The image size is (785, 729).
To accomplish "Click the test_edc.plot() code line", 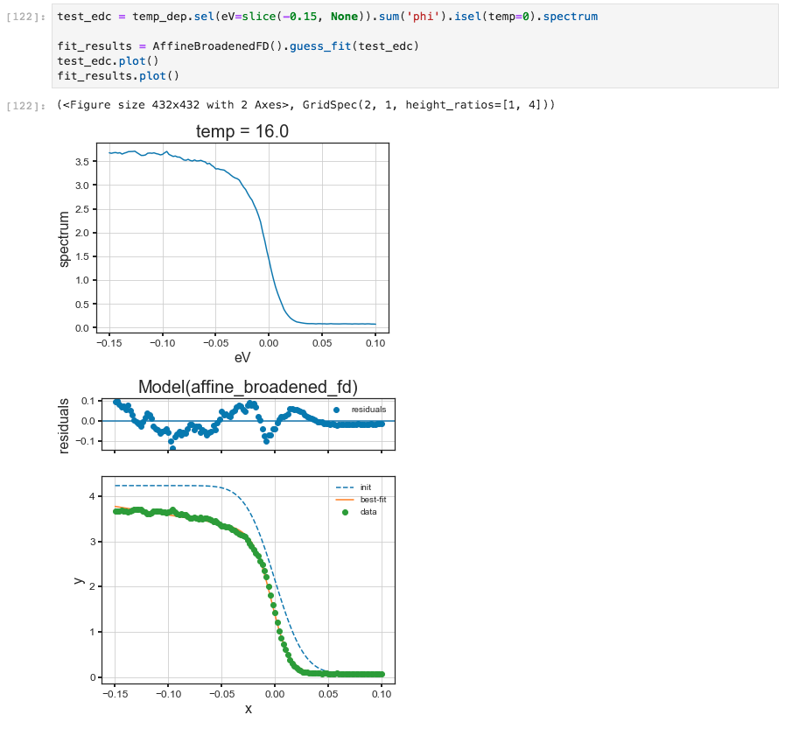I will click(x=108, y=61).
